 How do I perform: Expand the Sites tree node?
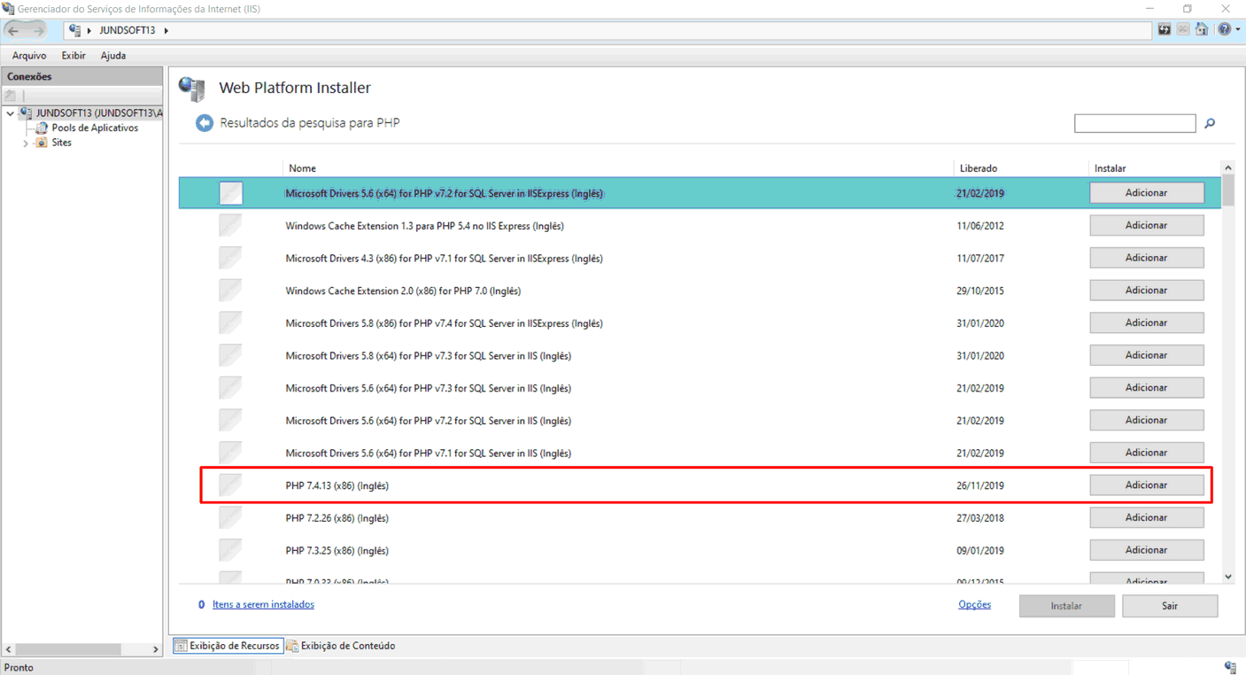pyautogui.click(x=26, y=143)
